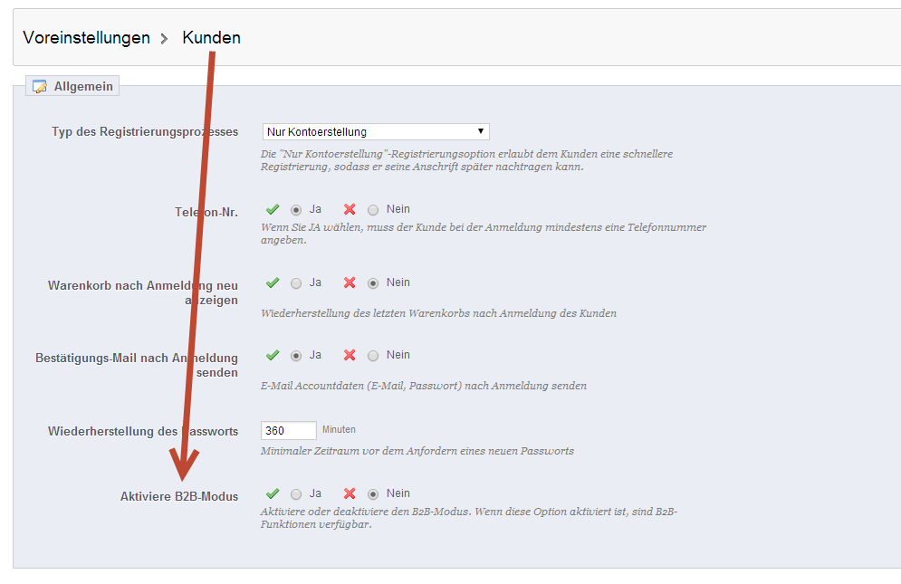The image size is (901, 584).
Task: Click the Allgemein edit pencil icon
Action: [40, 86]
